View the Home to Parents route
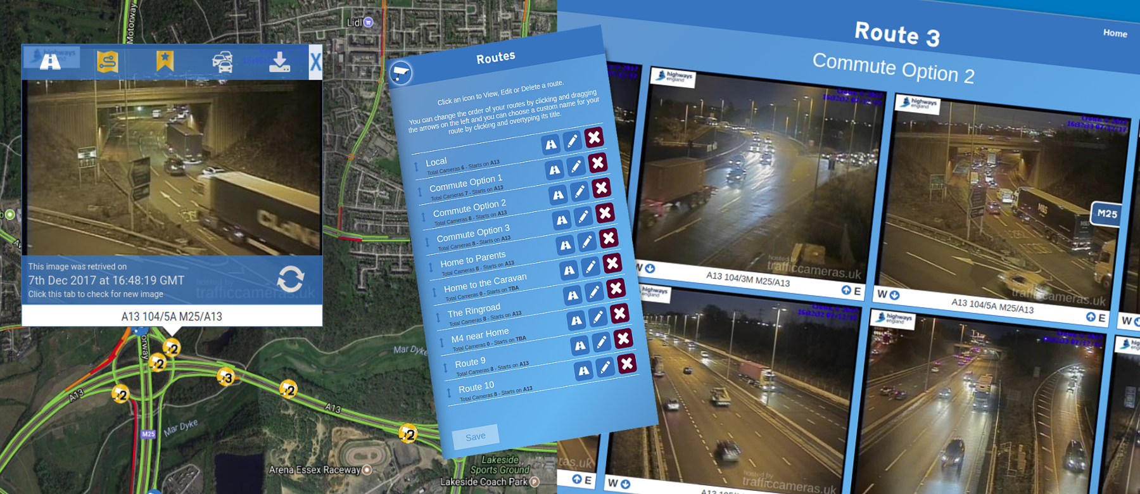Screen dimensions: 1140x494 566,245
